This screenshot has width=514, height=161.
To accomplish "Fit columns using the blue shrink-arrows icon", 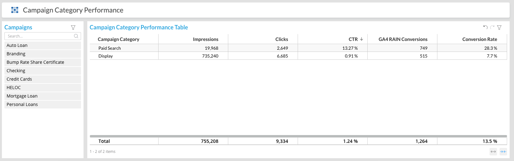I will [x=503, y=152].
